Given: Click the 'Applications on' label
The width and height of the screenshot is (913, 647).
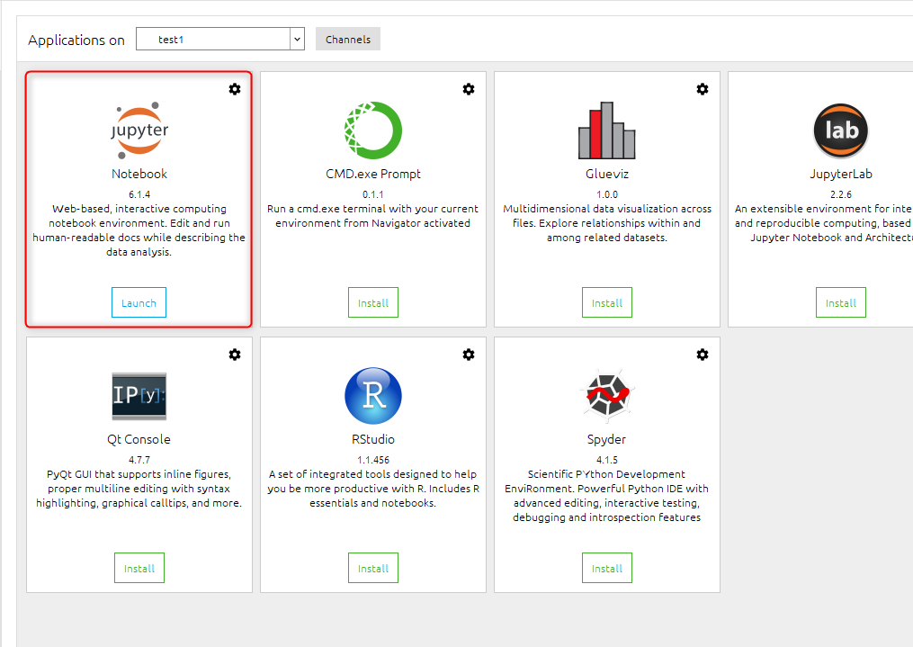Looking at the screenshot, I should coord(76,40).
